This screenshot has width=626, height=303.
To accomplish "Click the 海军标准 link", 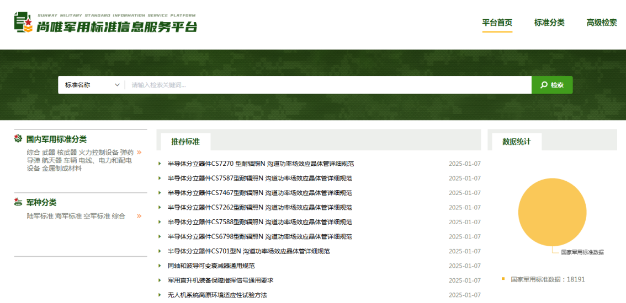I will (68, 216).
